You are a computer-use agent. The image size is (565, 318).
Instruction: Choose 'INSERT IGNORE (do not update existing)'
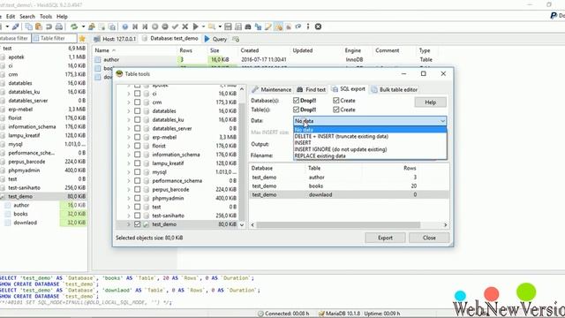coord(370,149)
